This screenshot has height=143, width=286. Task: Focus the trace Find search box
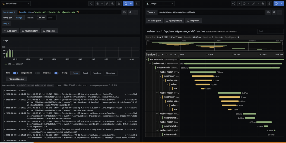point(270,31)
